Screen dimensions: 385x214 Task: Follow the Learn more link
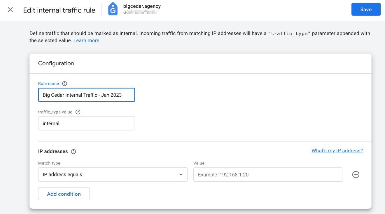point(86,40)
